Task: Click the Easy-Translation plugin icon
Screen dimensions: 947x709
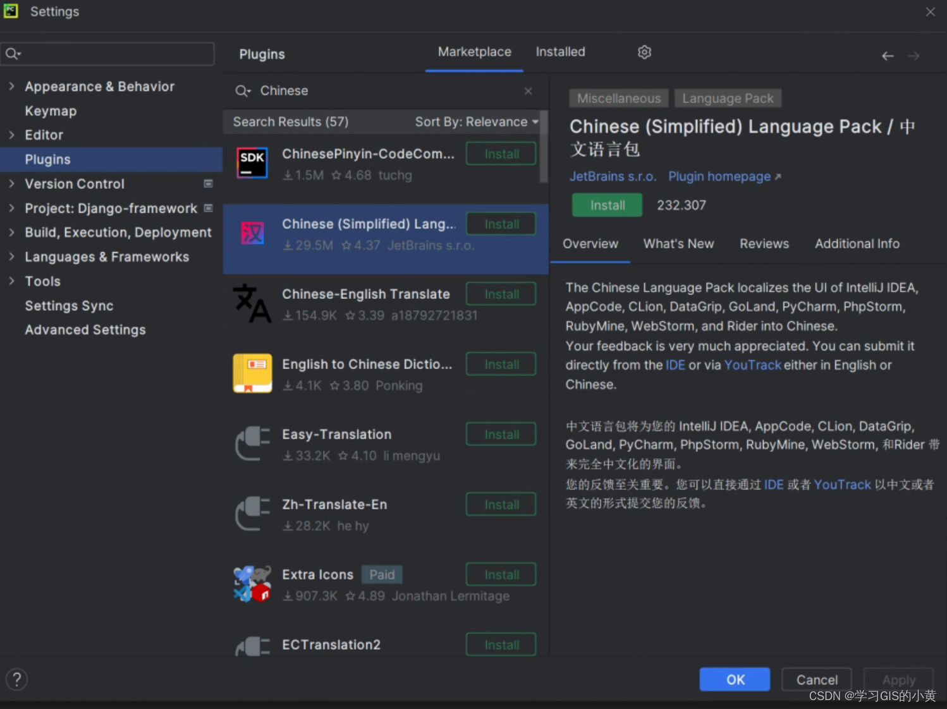Action: 252,444
